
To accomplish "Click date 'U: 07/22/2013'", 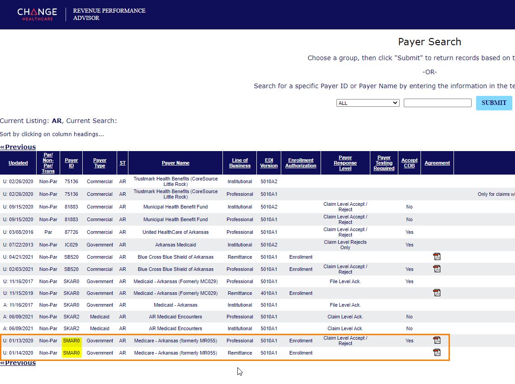I will click(18, 245).
